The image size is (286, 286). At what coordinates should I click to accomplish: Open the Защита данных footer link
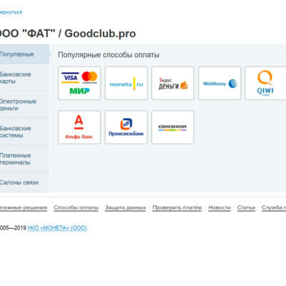pyautogui.click(x=125, y=207)
